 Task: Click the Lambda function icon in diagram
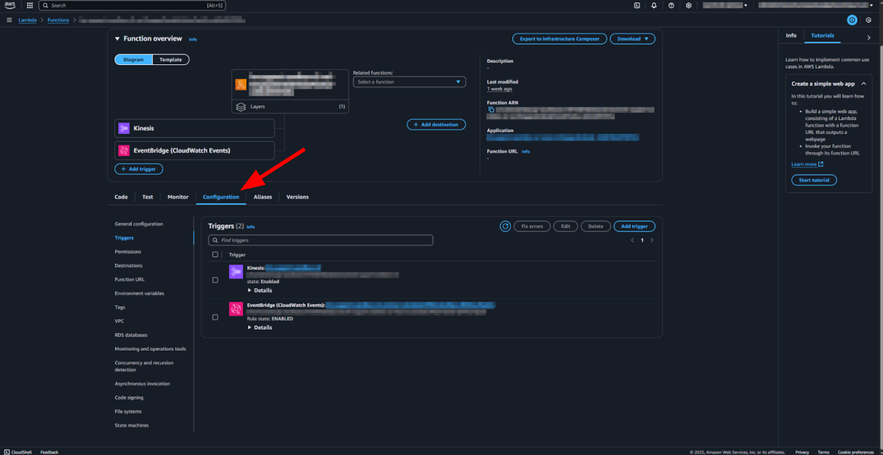click(x=241, y=84)
